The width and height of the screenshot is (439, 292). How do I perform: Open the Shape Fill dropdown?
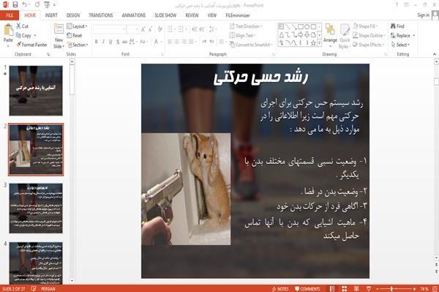pos(365,26)
